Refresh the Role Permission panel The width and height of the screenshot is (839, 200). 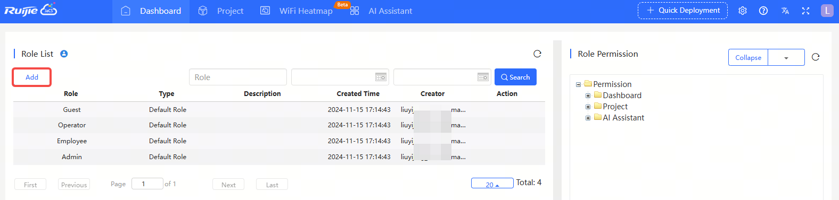click(815, 57)
